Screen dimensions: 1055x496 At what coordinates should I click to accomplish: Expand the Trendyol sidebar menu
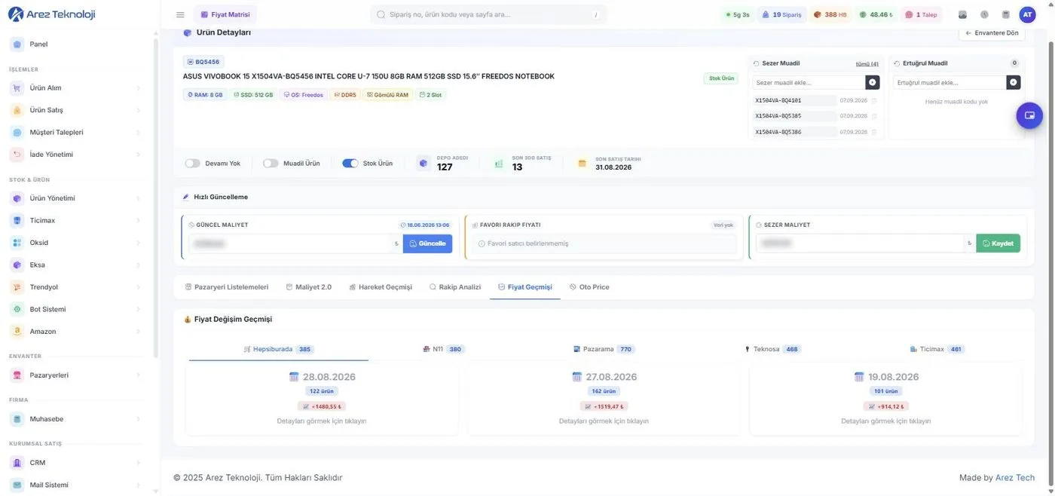click(x=77, y=287)
